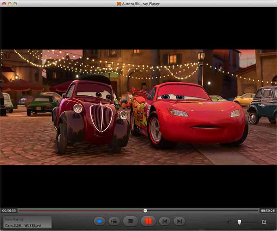Click the elapsed time 00:56:33 label
The height and width of the screenshot is (231, 277).
(x=9, y=211)
